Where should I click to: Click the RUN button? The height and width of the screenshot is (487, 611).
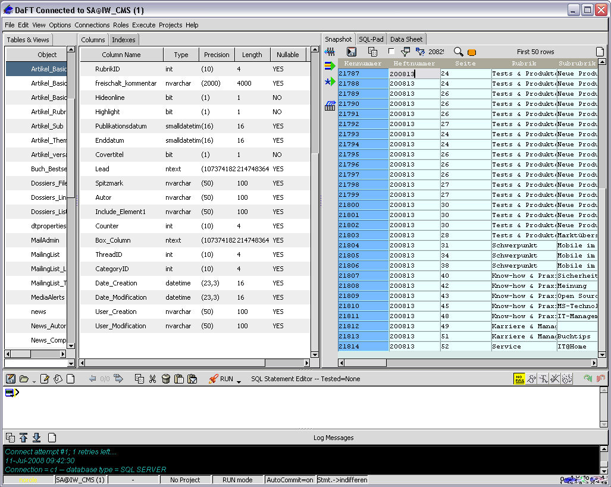(x=221, y=379)
